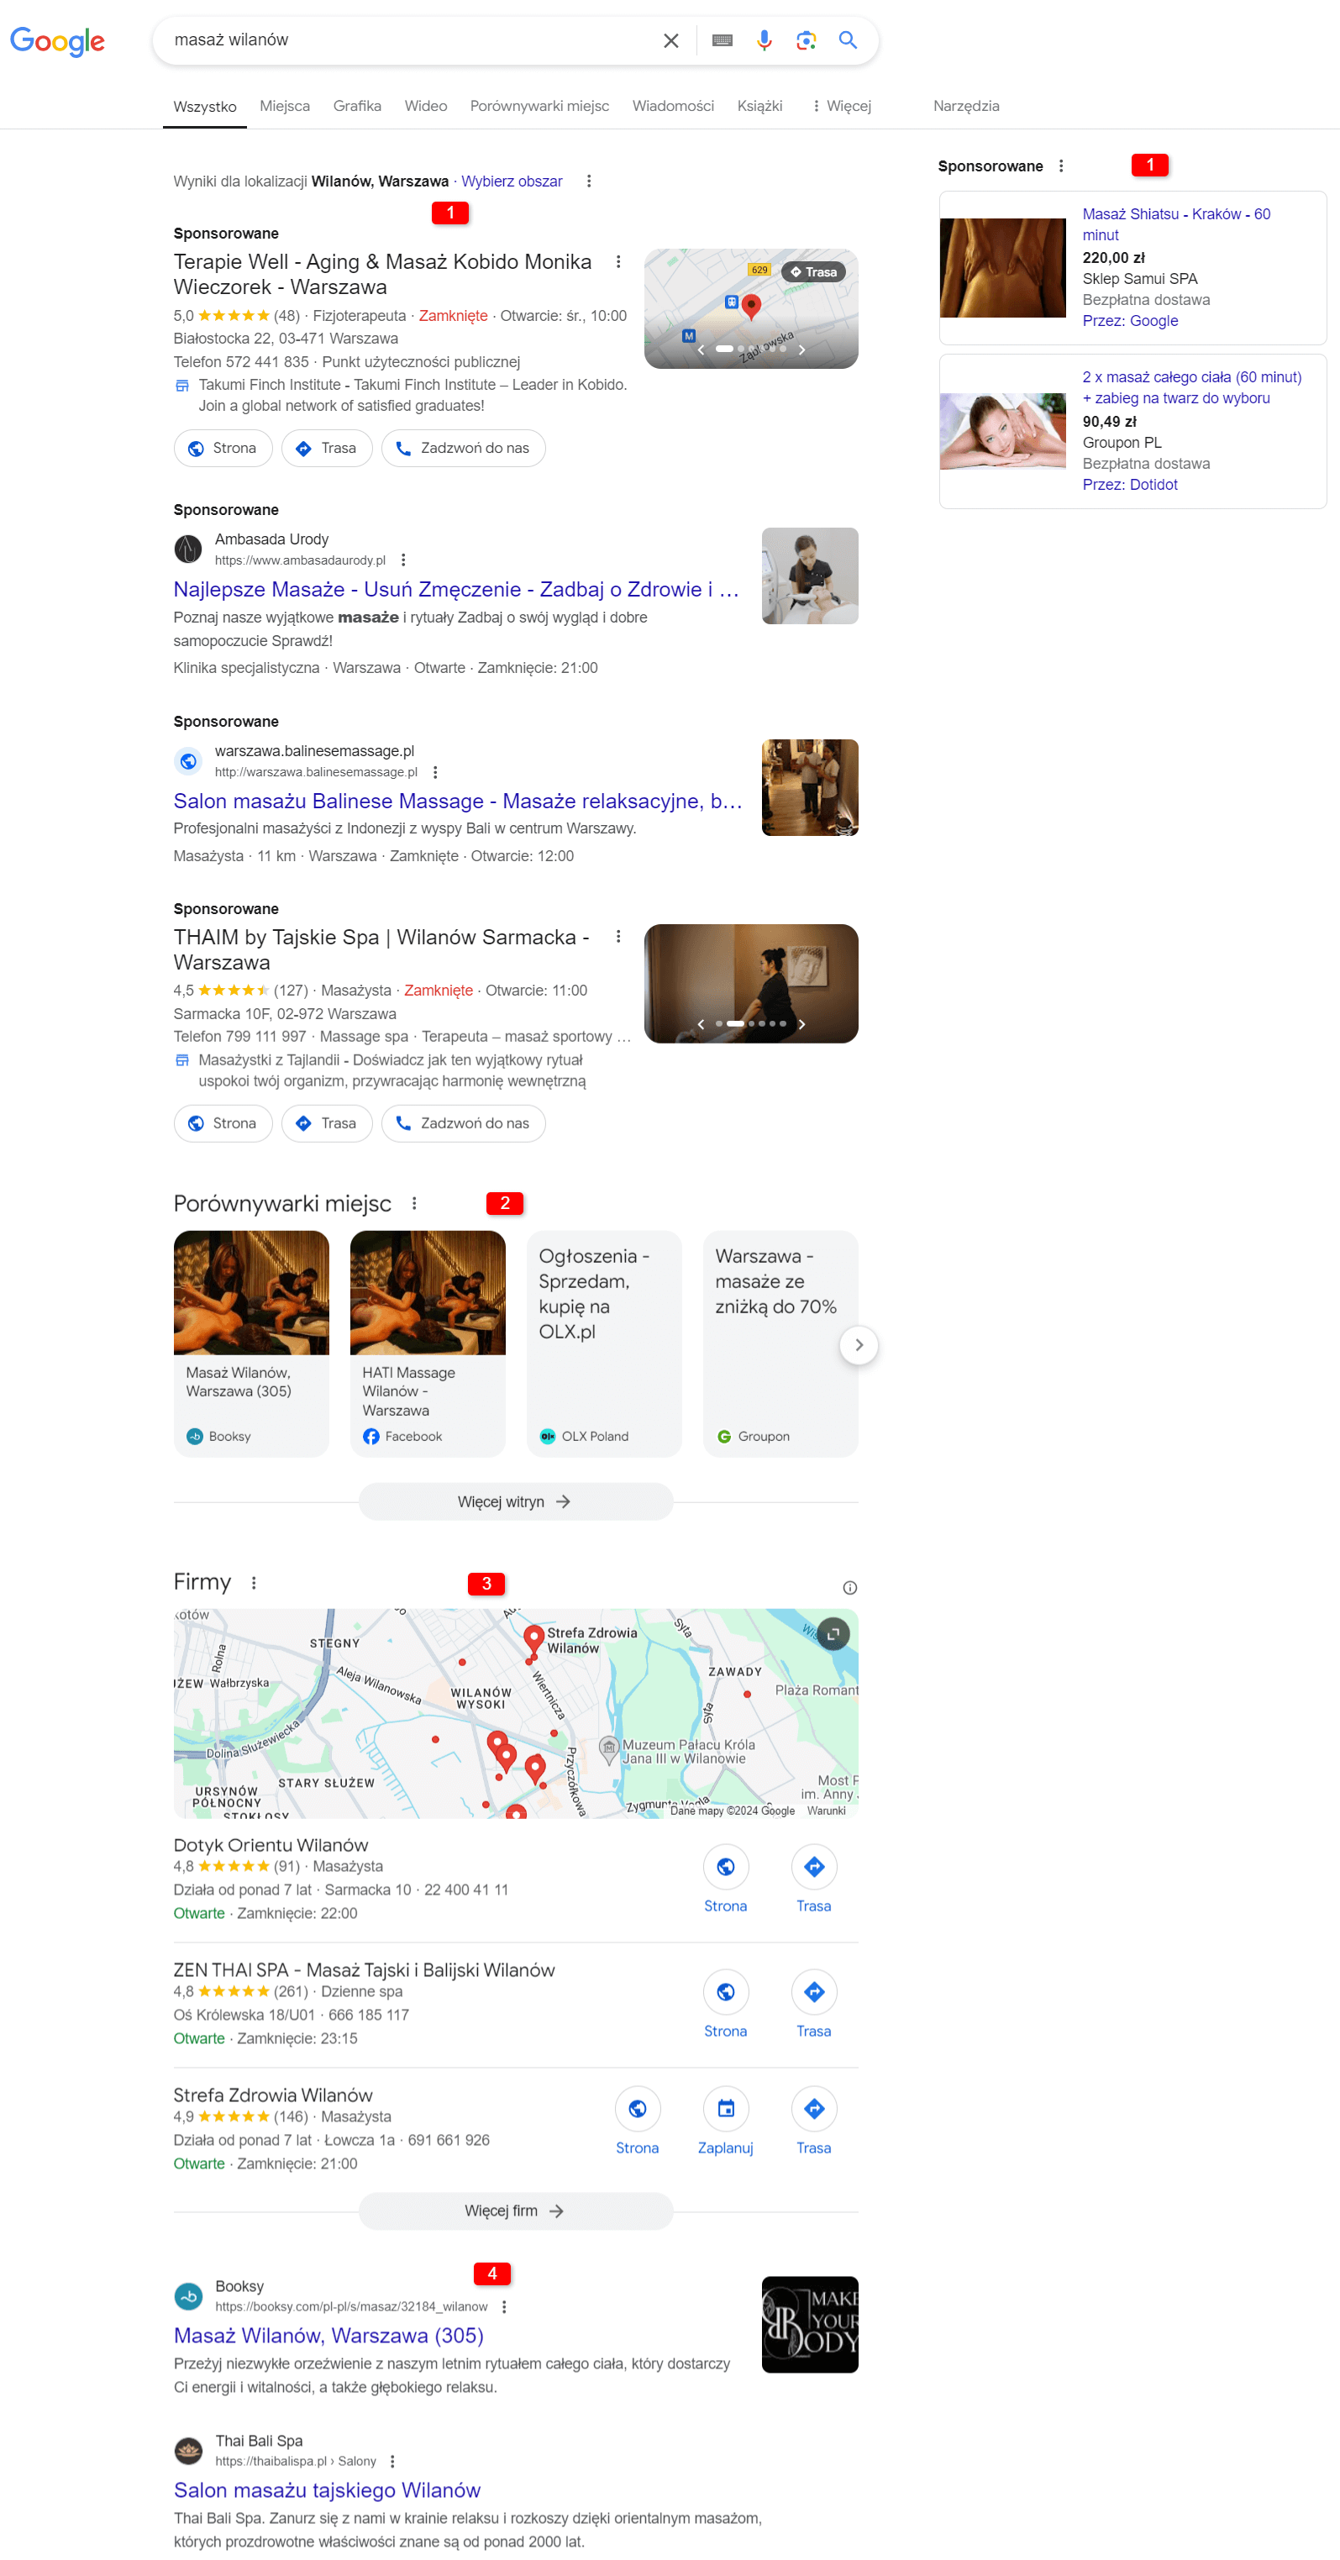The height and width of the screenshot is (2560, 1340).
Task: Open Google Lens image search
Action: [807, 40]
